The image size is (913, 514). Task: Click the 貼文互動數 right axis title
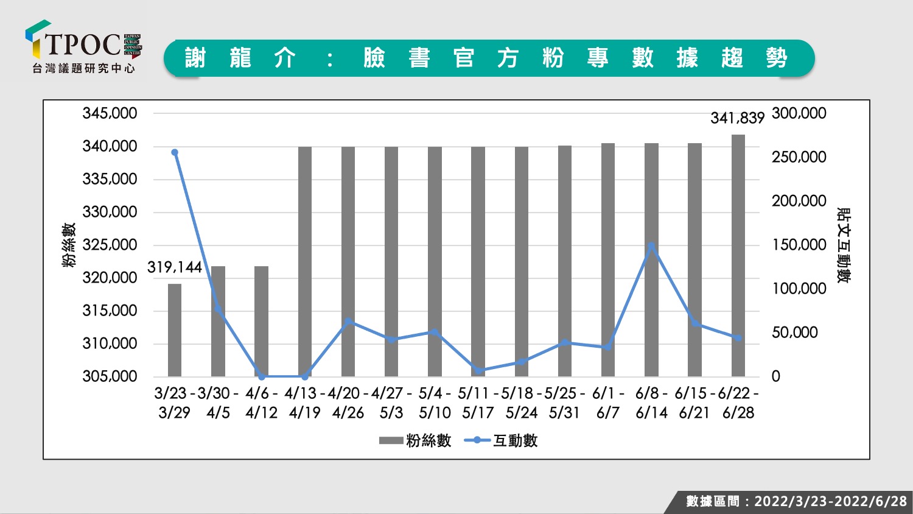(x=844, y=245)
